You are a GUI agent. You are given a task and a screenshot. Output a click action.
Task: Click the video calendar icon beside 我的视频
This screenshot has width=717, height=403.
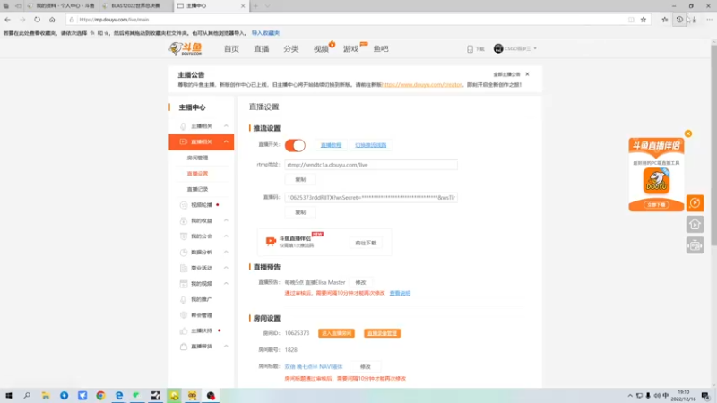(x=183, y=284)
